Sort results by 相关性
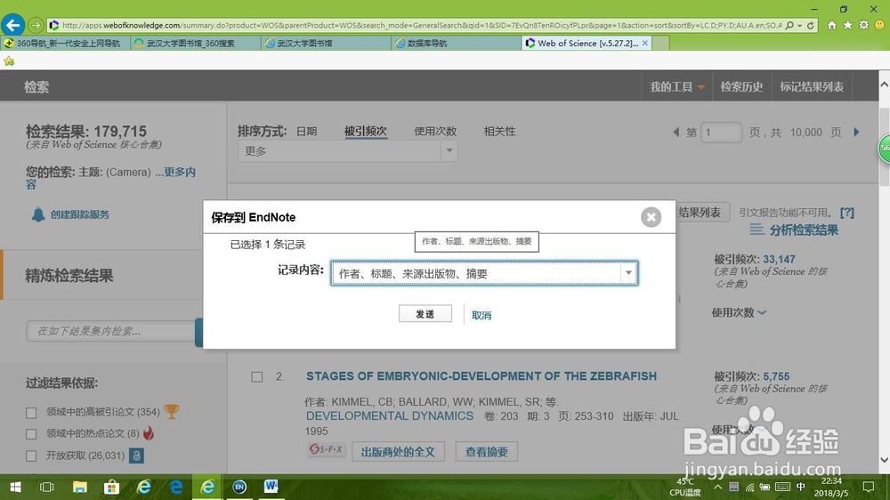Image resolution: width=890 pixels, height=500 pixels. tap(499, 131)
